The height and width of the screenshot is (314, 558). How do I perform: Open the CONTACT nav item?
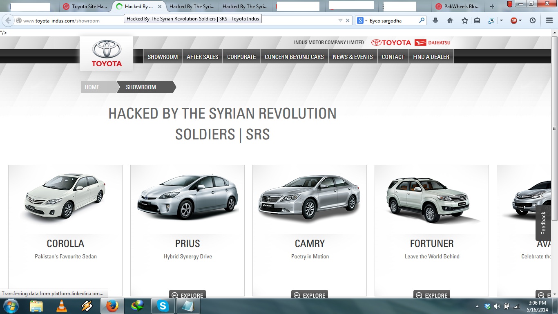393,57
